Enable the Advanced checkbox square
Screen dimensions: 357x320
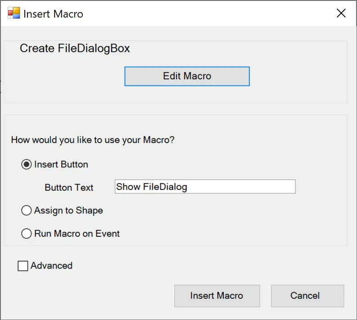coord(23,266)
